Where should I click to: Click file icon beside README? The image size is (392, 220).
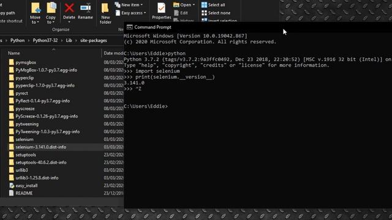pyautogui.click(x=11, y=193)
